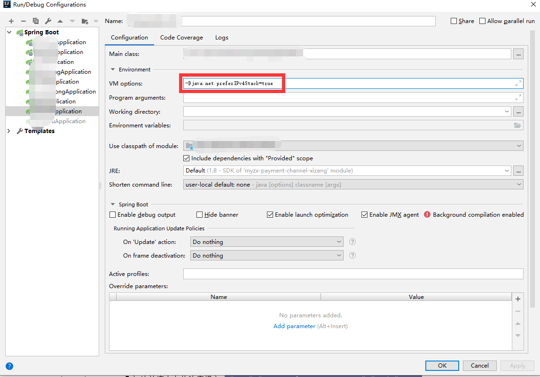
Task: Toggle Enable launch optimization checkbox
Action: [x=270, y=215]
